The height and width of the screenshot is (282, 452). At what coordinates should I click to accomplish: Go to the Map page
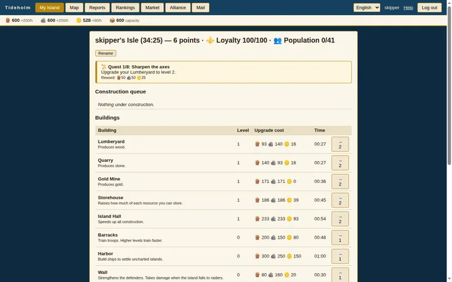74,8
